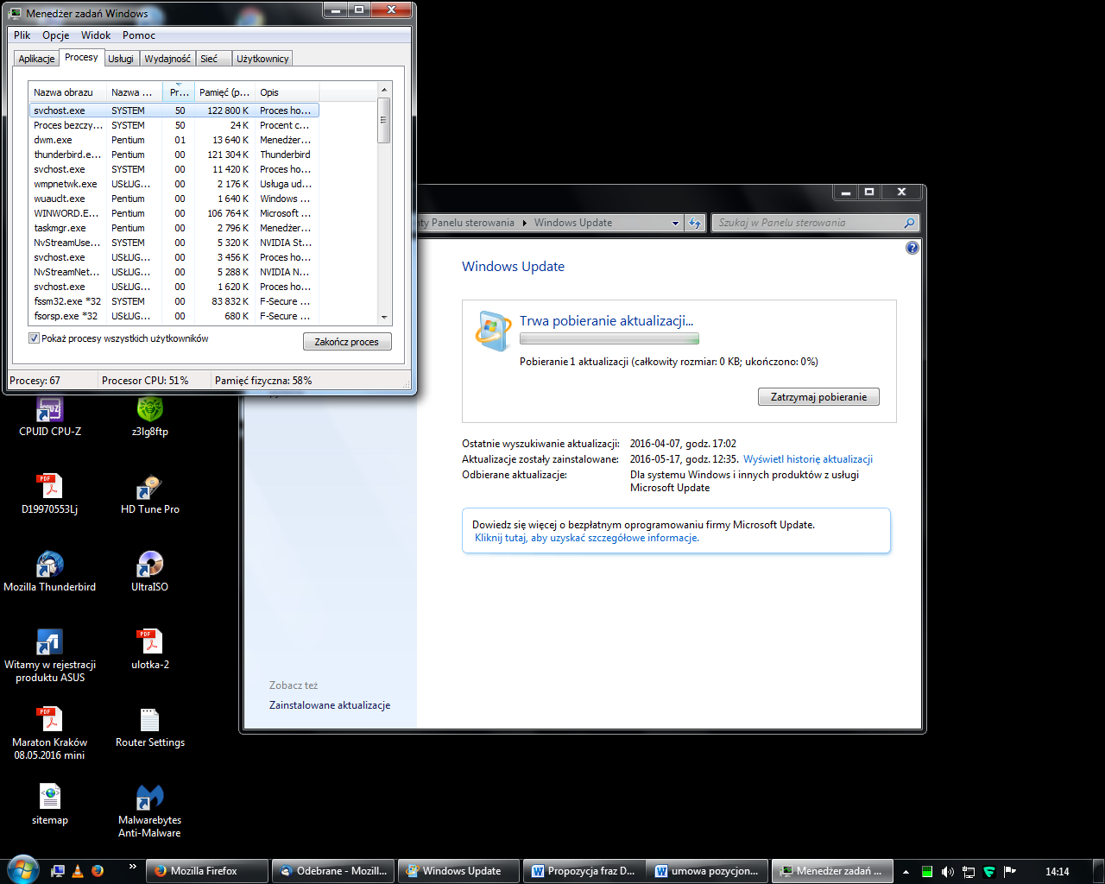This screenshot has width=1105, height=884.
Task: Launch Firefox from the quick launch bar
Action: 98,871
